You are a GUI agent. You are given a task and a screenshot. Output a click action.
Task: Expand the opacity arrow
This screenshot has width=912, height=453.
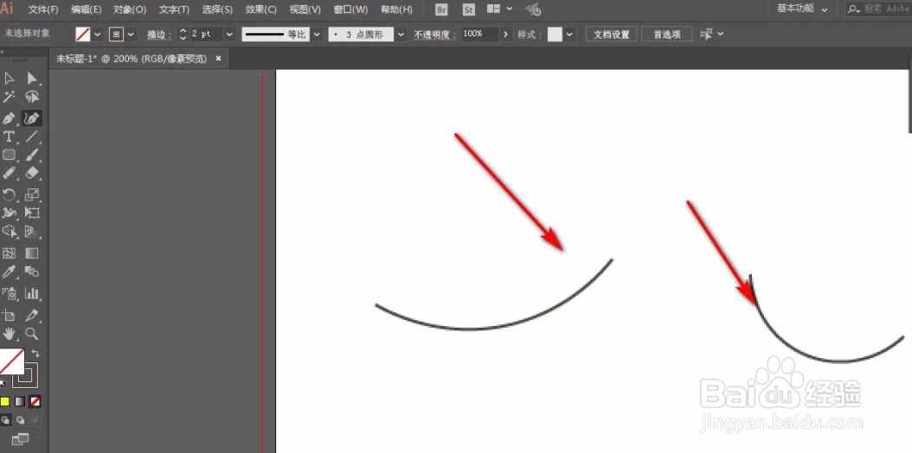click(x=505, y=35)
